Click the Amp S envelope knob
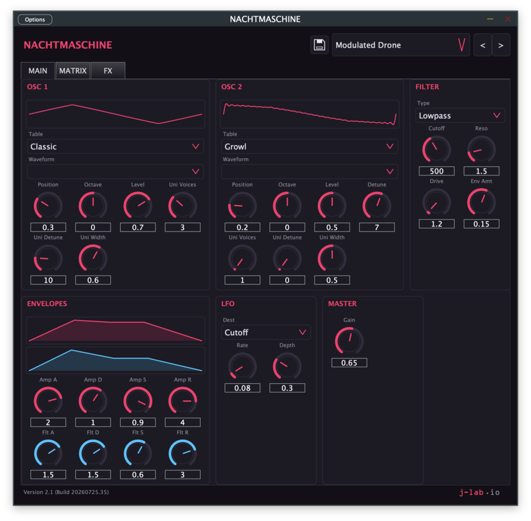 [x=138, y=400]
